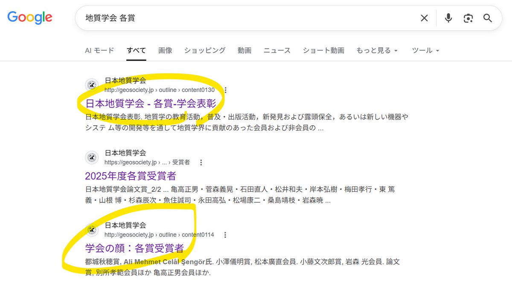The image size is (512, 286).
Task: Open the ショッピング tab
Action: click(x=205, y=50)
